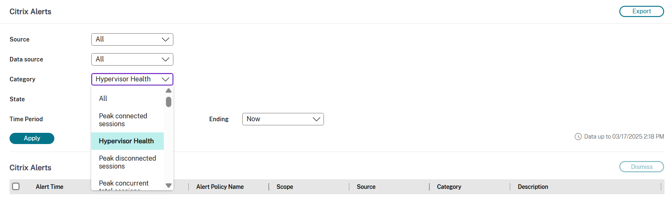Choose Peak connected sessions option
Screen dimensions: 672x198
click(123, 120)
